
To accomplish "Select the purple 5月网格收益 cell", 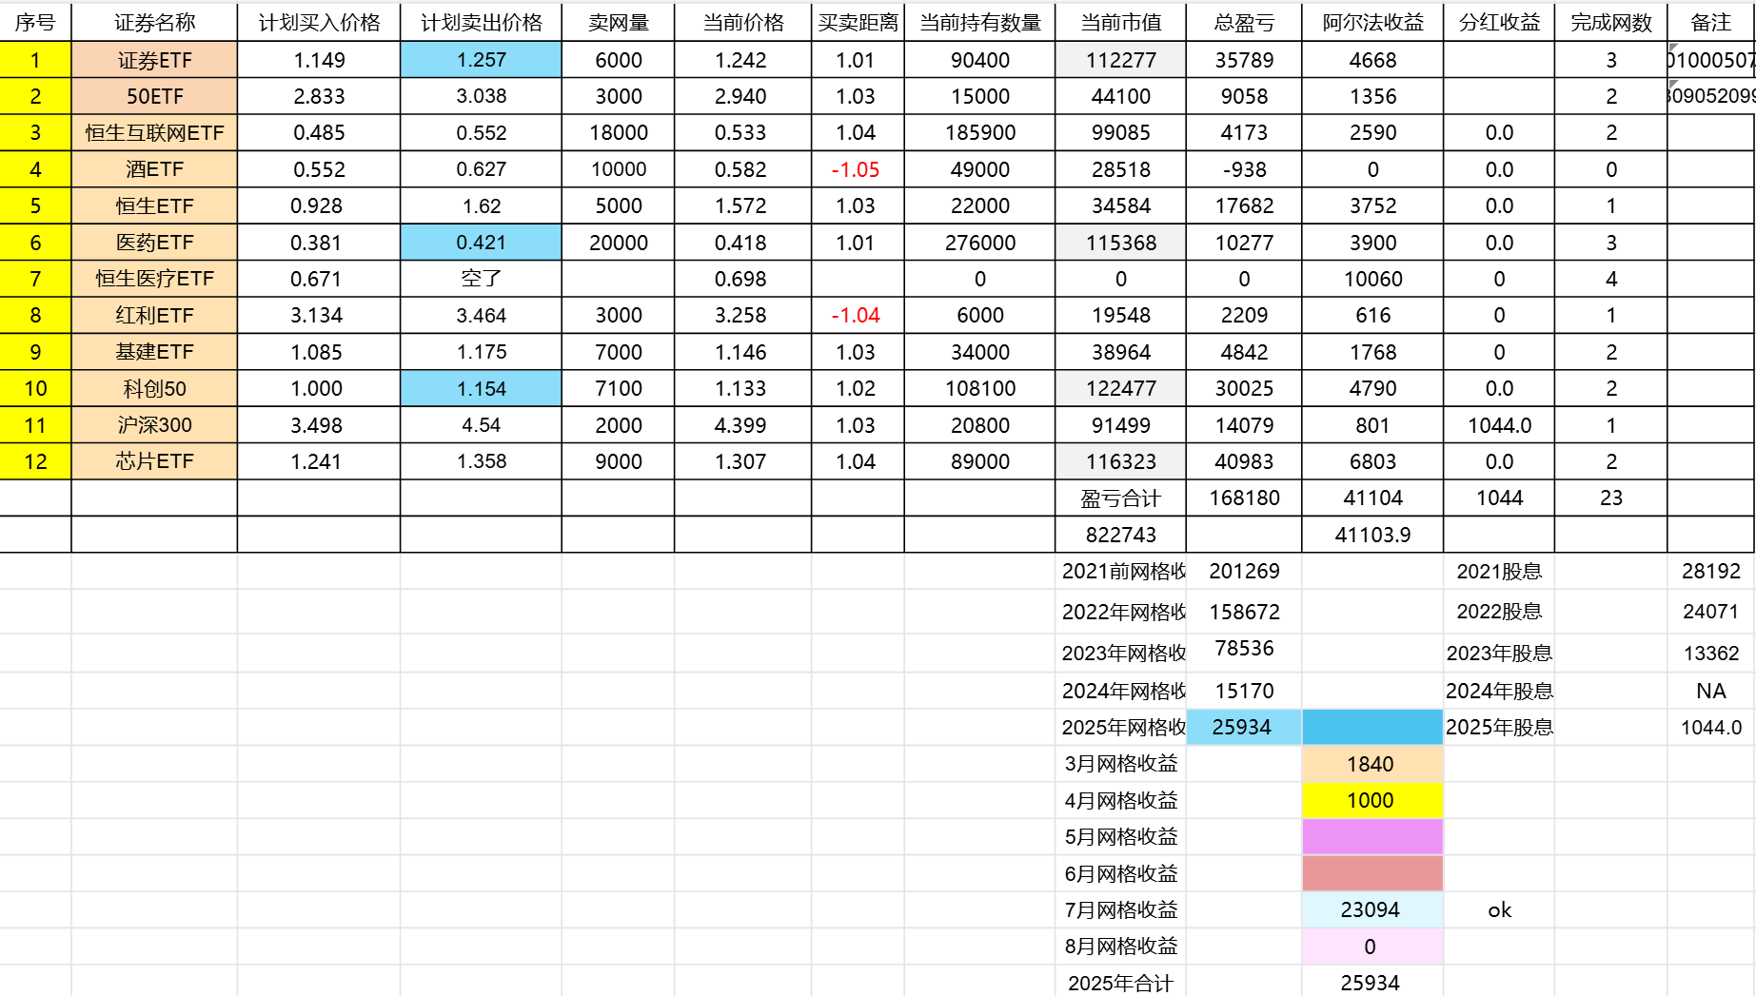I will (1371, 837).
